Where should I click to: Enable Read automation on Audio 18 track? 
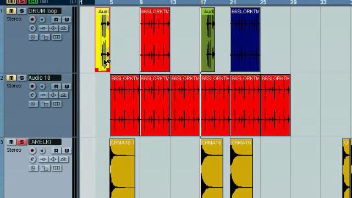pyautogui.click(x=56, y=86)
